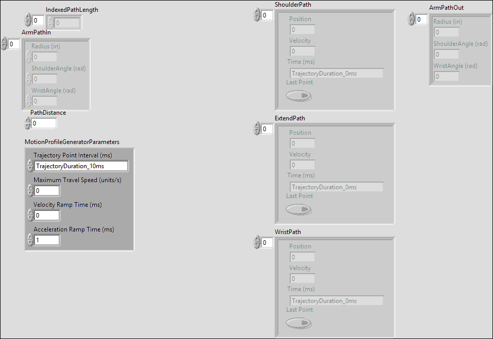Click the ExtendPath array index stepper
493x339 pixels.
[x=257, y=129]
